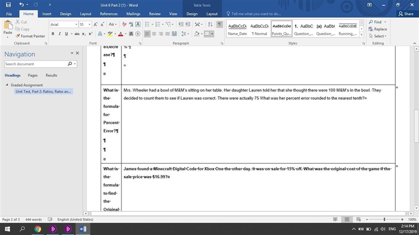Increase font size with grow font icon
The width and height of the screenshot is (419, 235).
coord(95,24)
